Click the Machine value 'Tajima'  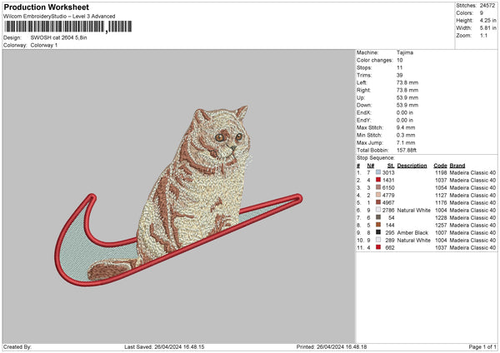405,52
